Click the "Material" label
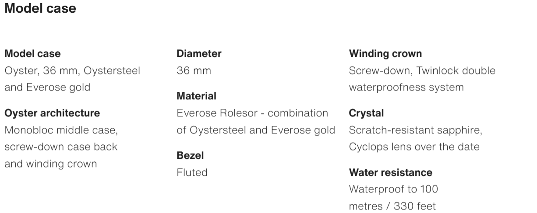The image size is (537, 213). pos(196,96)
